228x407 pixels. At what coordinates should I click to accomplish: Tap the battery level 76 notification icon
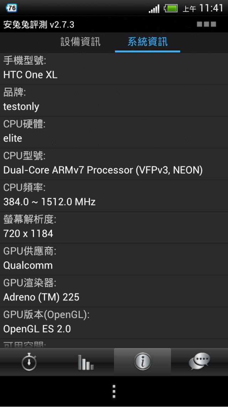[11, 8]
